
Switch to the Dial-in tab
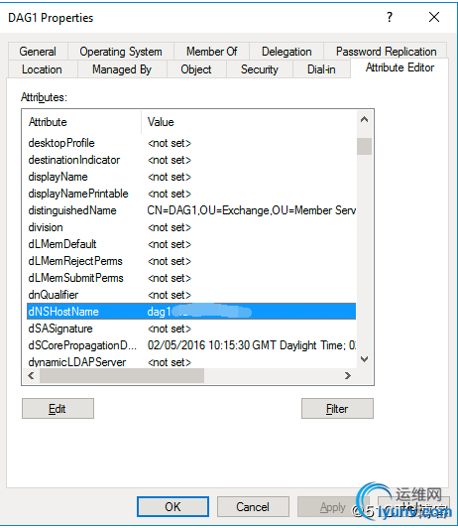(321, 69)
